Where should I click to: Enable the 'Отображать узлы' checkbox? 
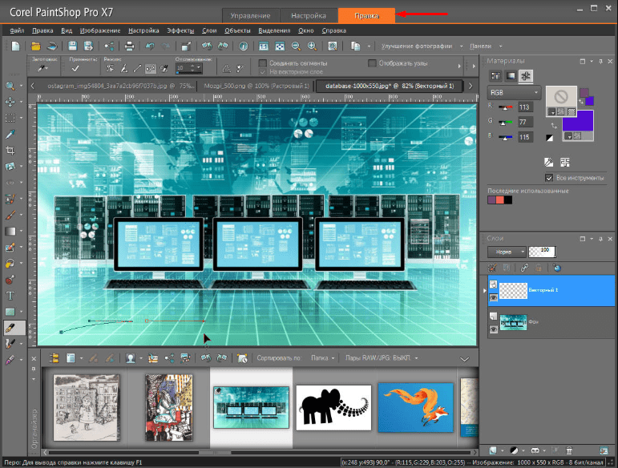point(372,63)
